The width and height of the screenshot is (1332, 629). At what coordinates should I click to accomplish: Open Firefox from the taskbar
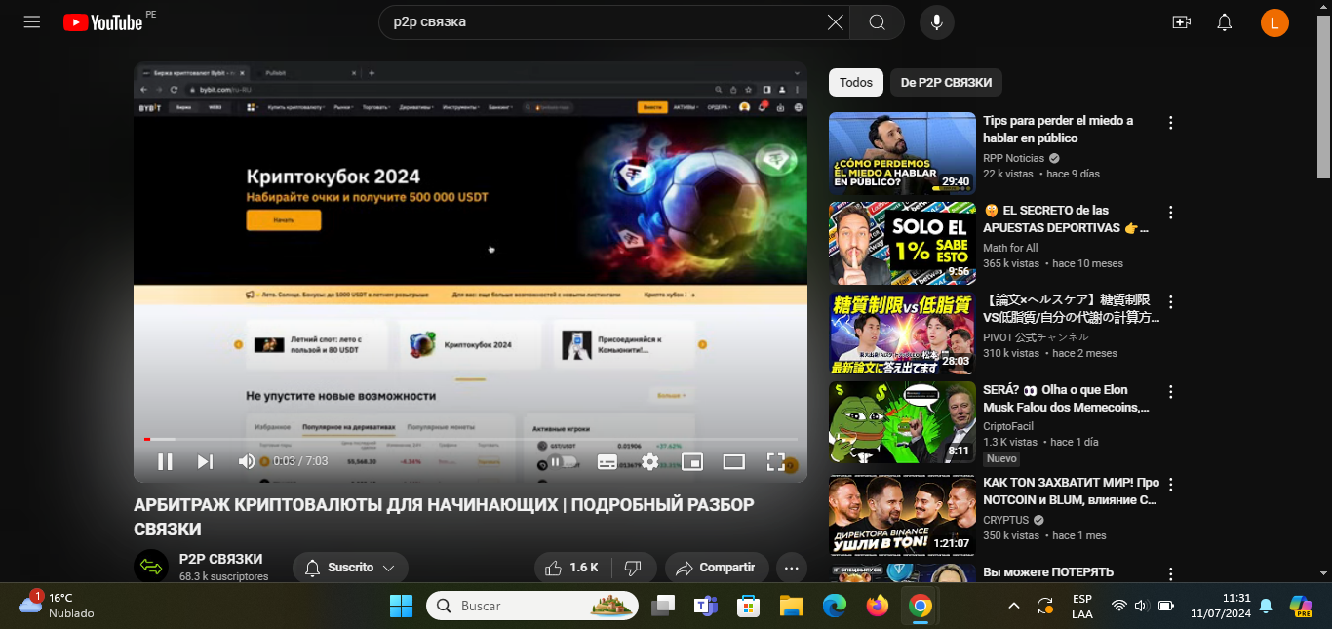[x=877, y=606]
